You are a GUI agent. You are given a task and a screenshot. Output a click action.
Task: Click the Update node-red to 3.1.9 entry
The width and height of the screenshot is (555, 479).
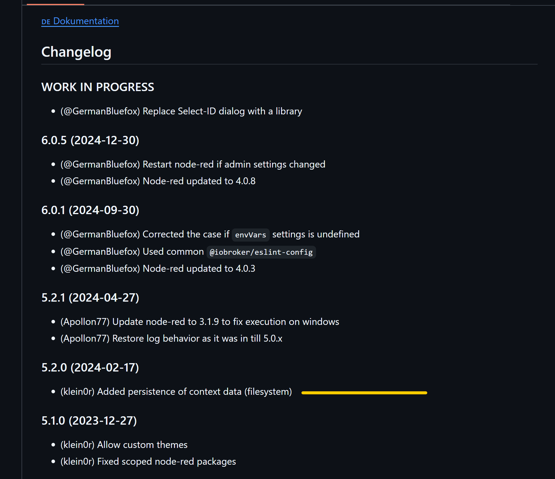(200, 322)
